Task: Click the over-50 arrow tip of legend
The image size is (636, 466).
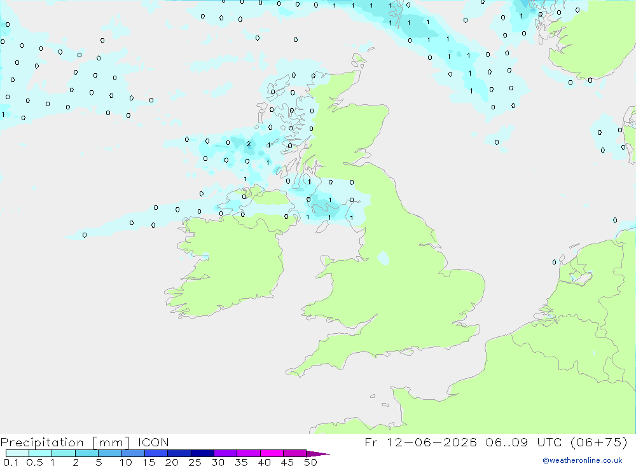Action: tap(317, 453)
